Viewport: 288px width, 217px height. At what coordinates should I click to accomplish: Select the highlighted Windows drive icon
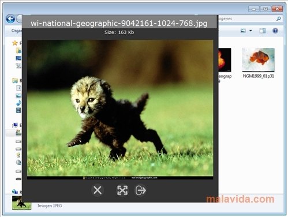[18, 133]
